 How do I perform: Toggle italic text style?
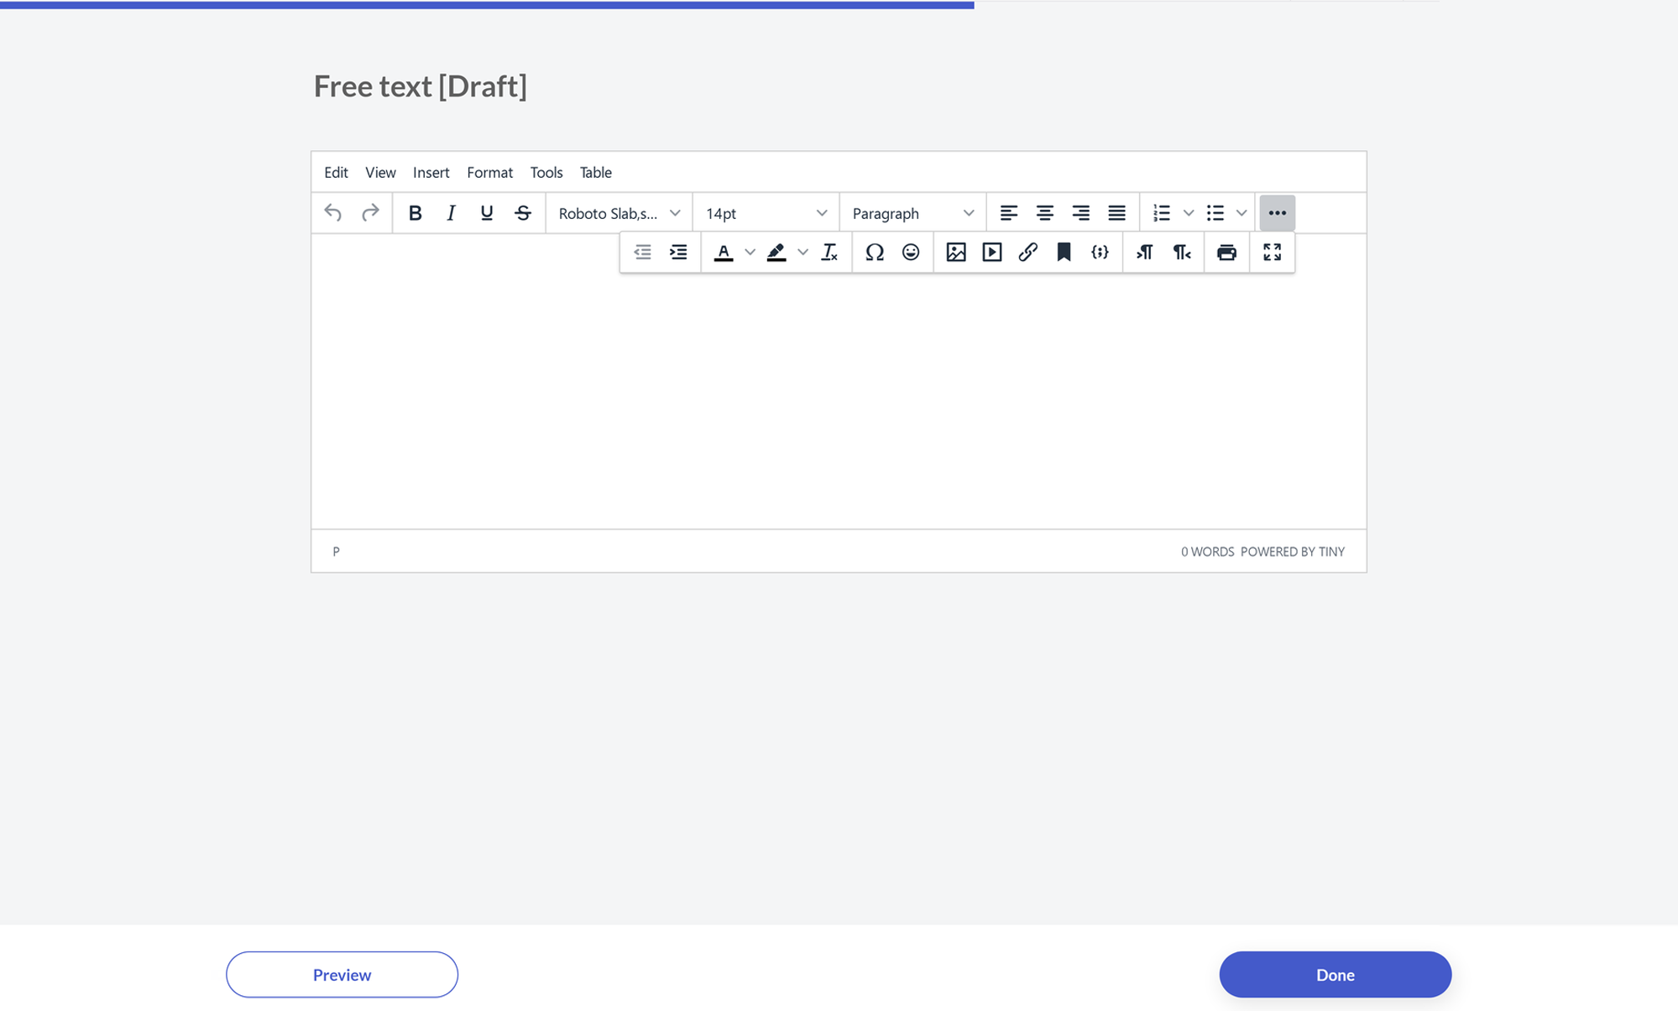click(451, 213)
